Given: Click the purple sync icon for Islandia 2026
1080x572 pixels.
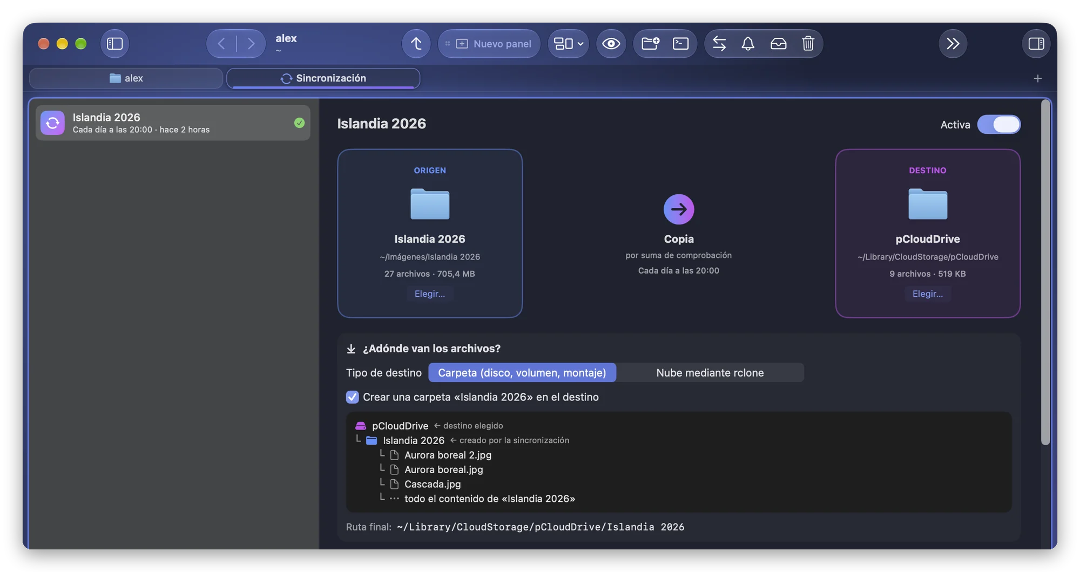Looking at the screenshot, I should point(52,123).
